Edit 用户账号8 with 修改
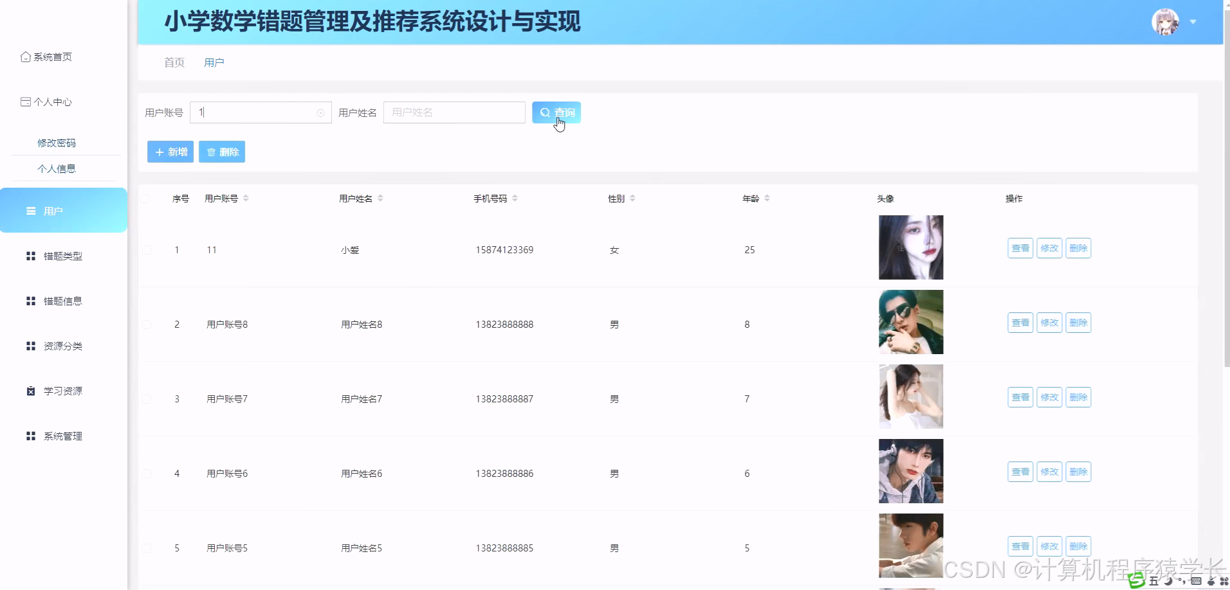Image resolution: width=1230 pixels, height=590 pixels. [x=1049, y=323]
